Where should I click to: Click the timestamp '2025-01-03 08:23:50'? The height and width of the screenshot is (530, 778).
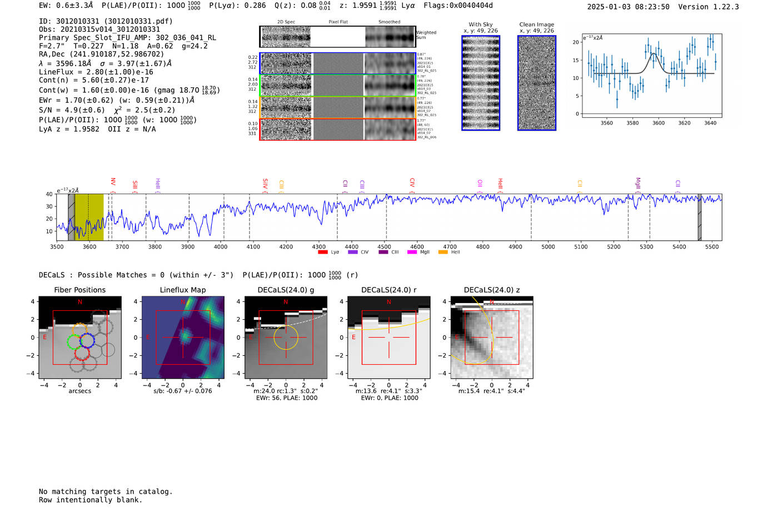pos(629,7)
